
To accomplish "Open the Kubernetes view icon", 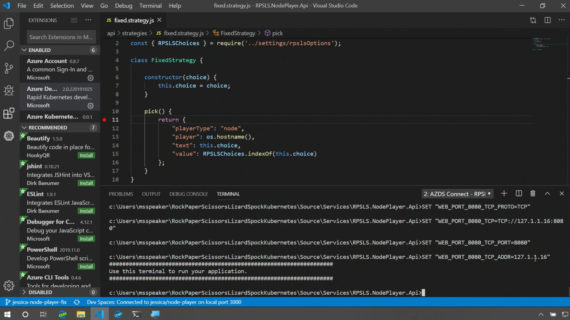I will 9,136.
